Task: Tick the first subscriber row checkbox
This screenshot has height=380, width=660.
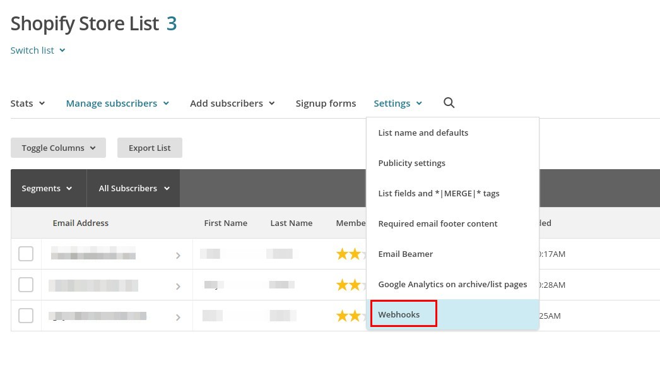Action: pos(26,254)
